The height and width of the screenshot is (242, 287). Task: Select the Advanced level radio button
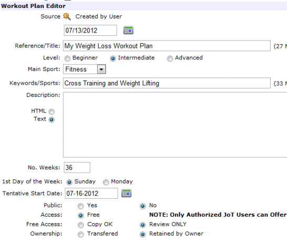coord(170,58)
